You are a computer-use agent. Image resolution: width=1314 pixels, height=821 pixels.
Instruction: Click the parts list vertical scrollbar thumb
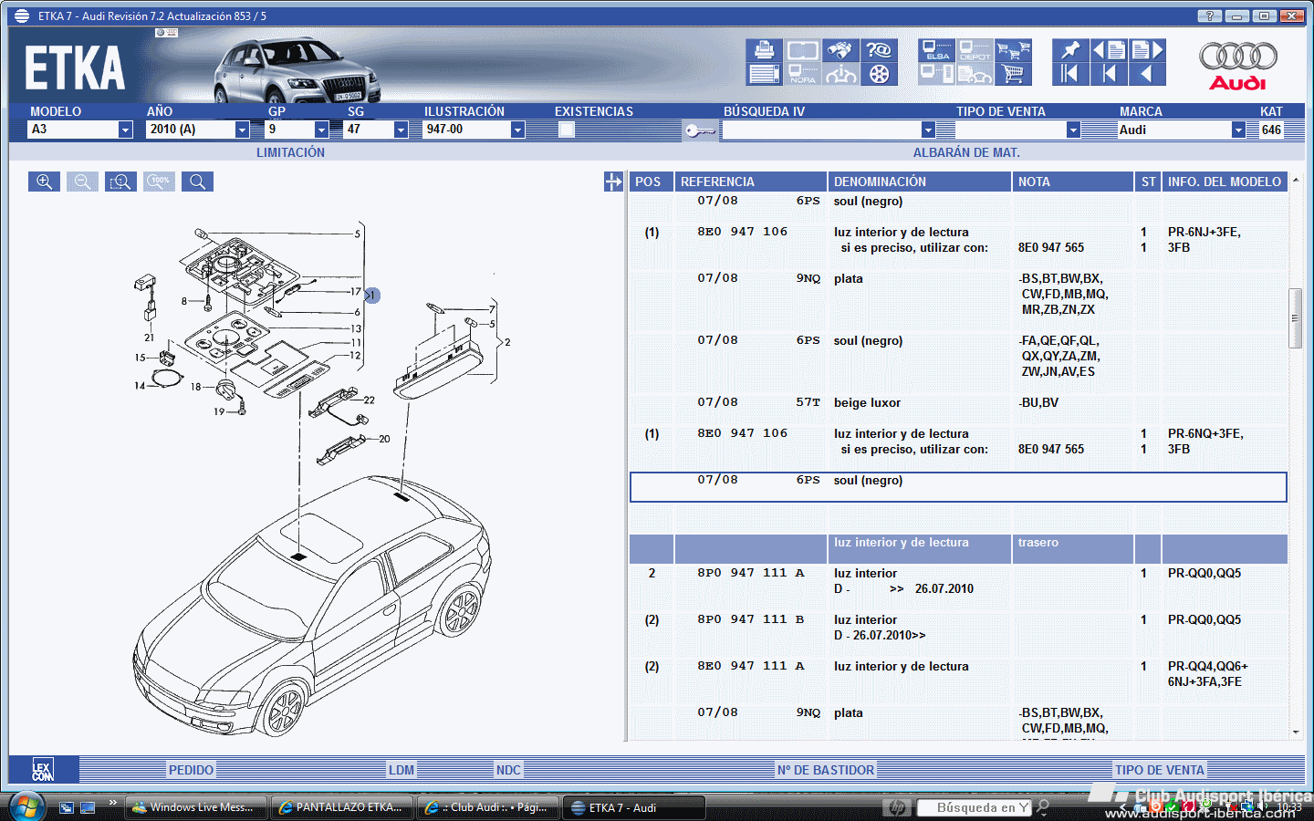[1295, 317]
